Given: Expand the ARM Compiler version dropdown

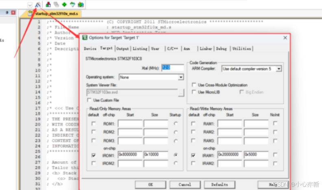Looking at the screenshot, I should pyautogui.click(x=278, y=69).
